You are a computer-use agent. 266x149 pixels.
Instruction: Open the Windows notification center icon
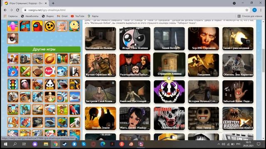coord(259,144)
